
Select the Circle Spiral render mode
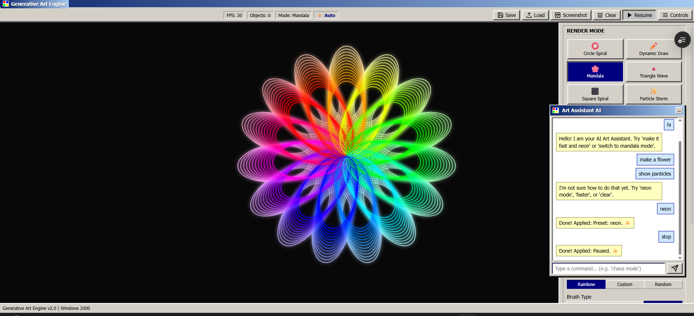click(x=595, y=49)
